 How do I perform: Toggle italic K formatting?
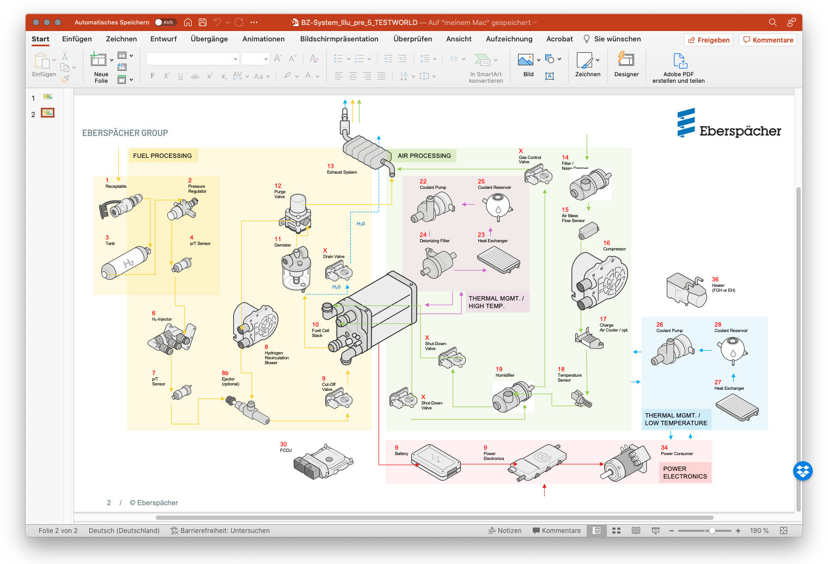pyautogui.click(x=166, y=76)
